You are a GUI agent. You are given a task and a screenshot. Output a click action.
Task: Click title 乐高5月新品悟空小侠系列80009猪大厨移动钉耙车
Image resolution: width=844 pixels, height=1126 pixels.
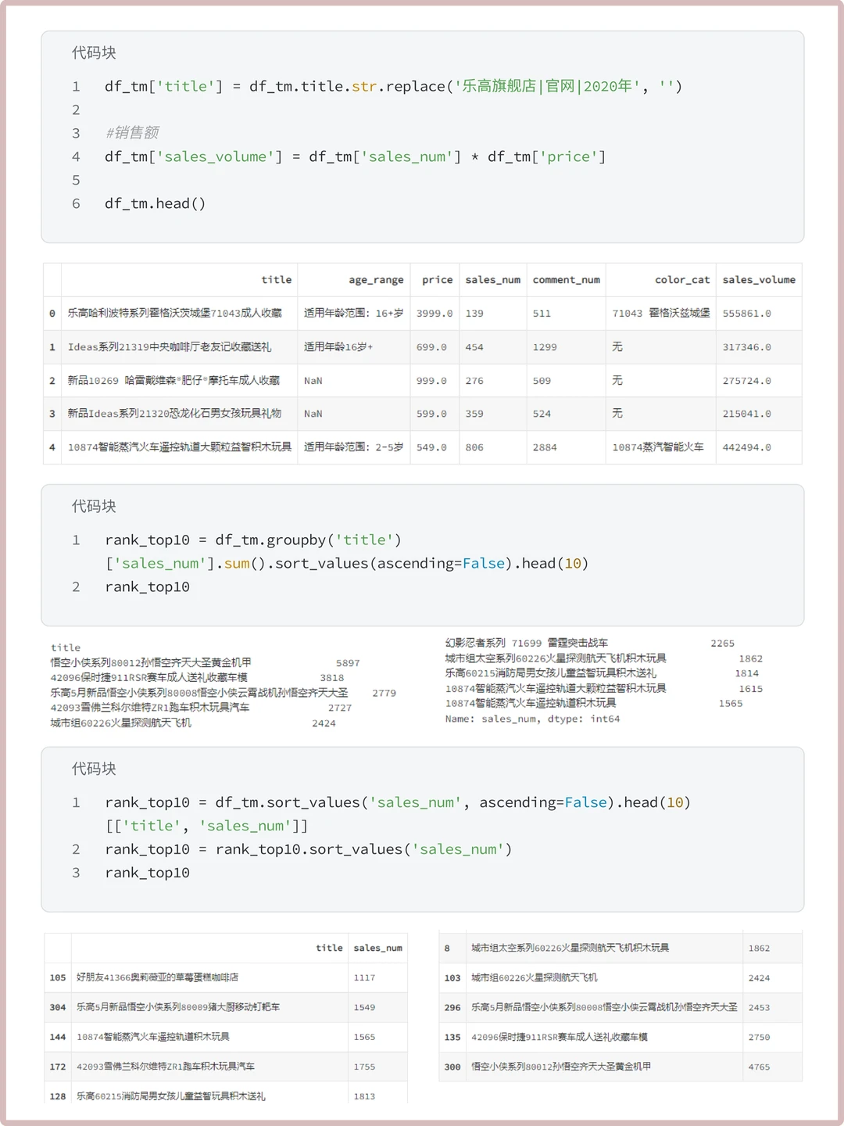tap(178, 1007)
